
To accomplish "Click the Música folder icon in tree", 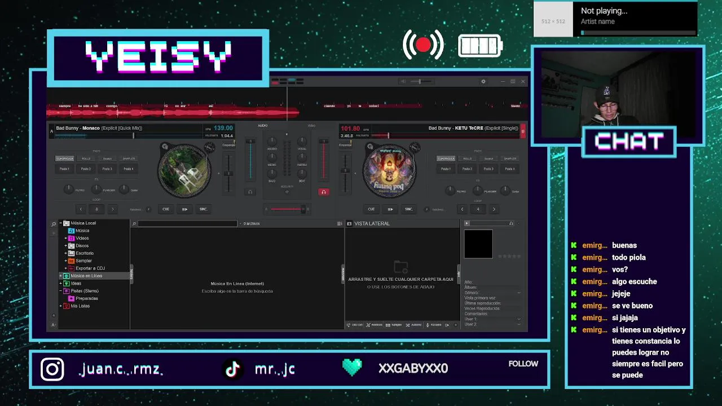I will [71, 231].
